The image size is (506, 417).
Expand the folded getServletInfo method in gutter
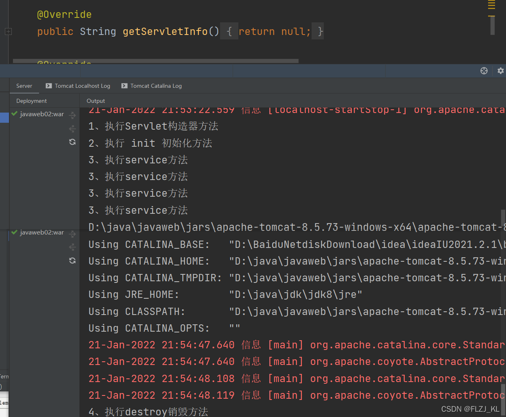pos(8,31)
